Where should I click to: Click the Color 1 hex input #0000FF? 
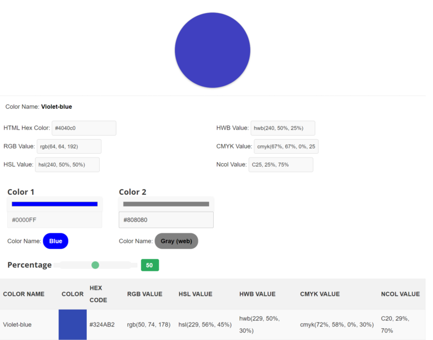click(55, 220)
